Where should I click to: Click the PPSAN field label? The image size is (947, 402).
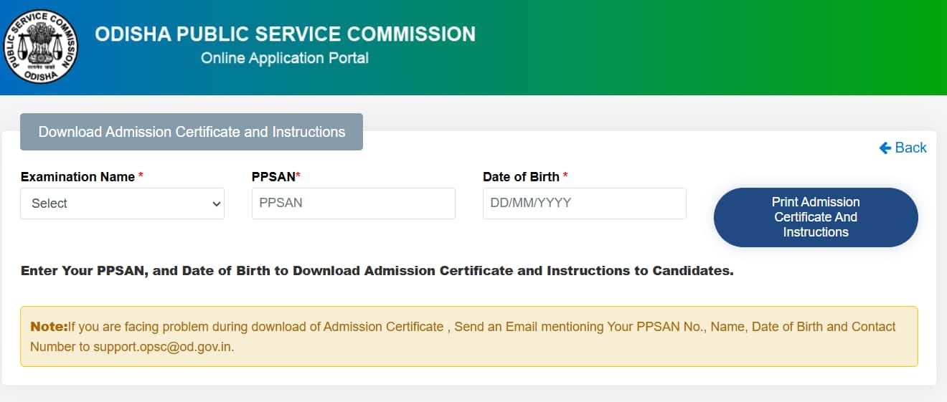[x=273, y=176]
